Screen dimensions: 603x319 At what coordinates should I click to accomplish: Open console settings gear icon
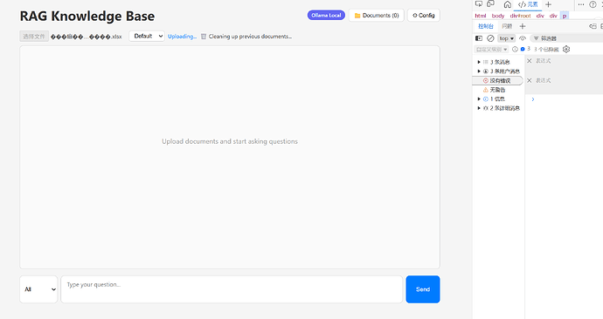[x=566, y=49]
